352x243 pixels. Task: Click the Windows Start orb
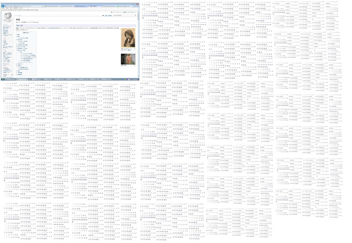point(2,79)
